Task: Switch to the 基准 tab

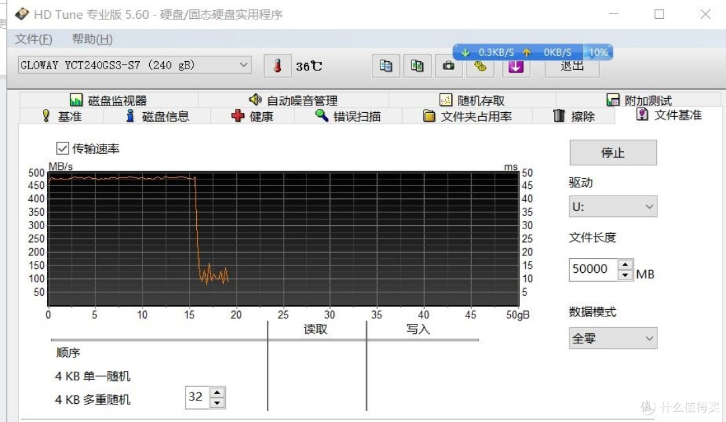Action: click(x=62, y=116)
